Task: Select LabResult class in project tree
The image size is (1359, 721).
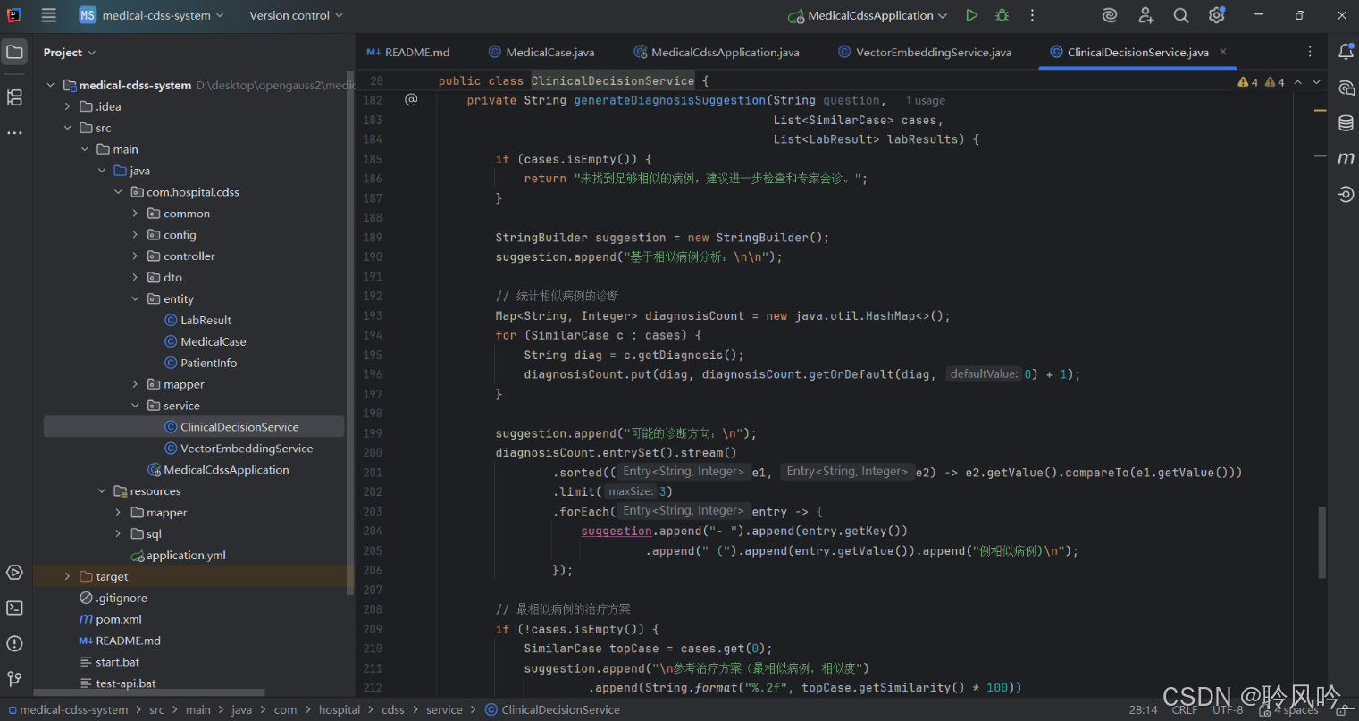Action: coord(198,320)
